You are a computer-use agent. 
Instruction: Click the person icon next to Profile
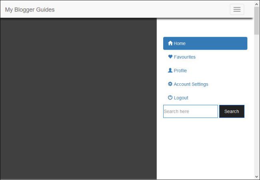[170, 70]
